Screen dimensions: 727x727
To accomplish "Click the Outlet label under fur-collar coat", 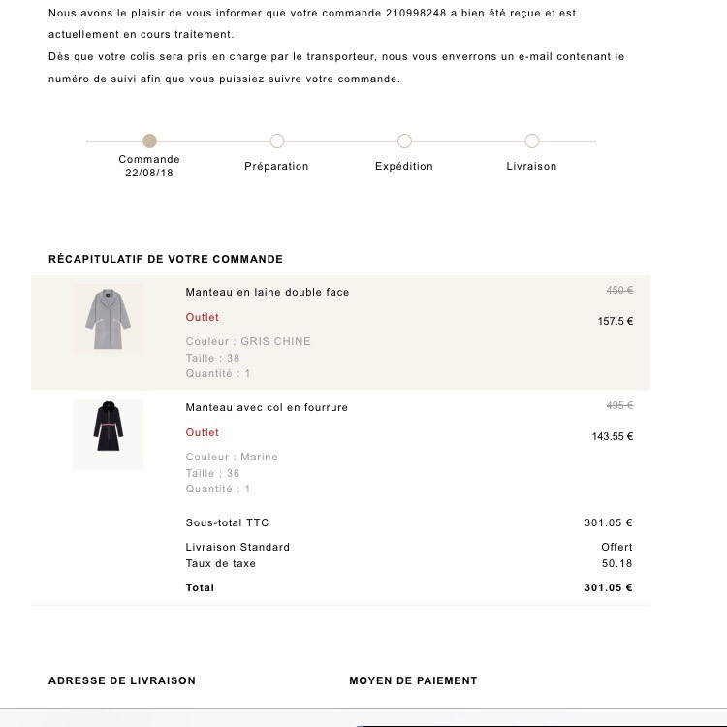I will point(203,432).
